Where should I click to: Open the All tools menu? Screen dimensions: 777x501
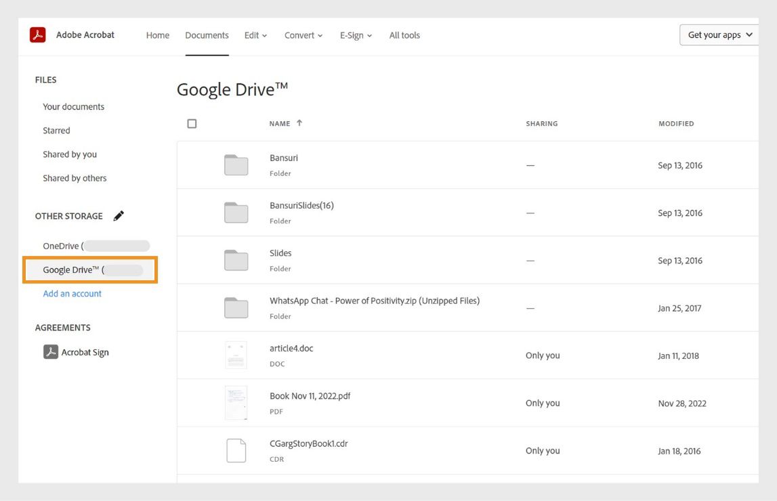[404, 35]
